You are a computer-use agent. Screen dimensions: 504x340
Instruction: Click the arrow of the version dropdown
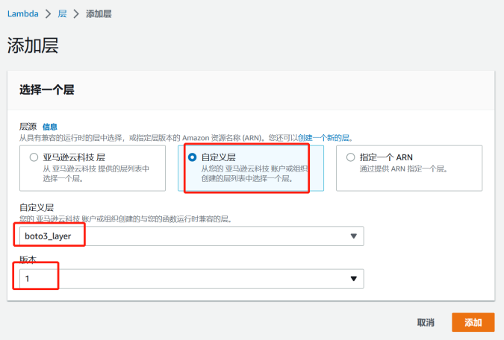pyautogui.click(x=354, y=279)
